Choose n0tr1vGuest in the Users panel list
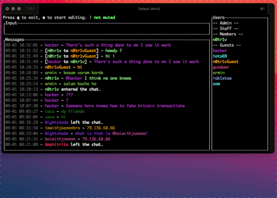This screenshot has width=277, height=198. [225, 62]
